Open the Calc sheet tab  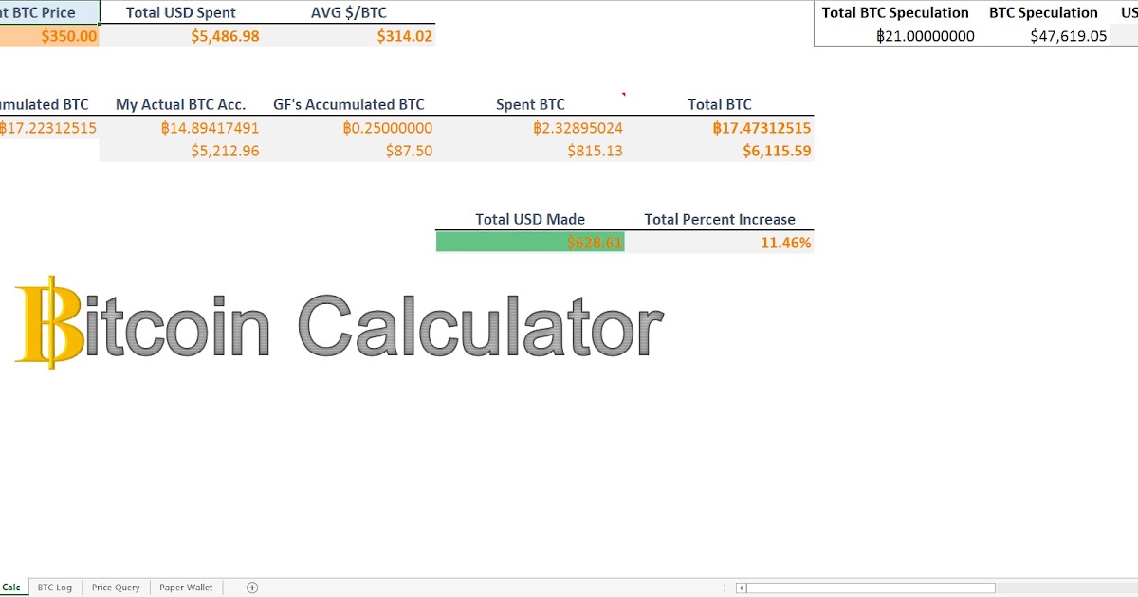[12, 588]
